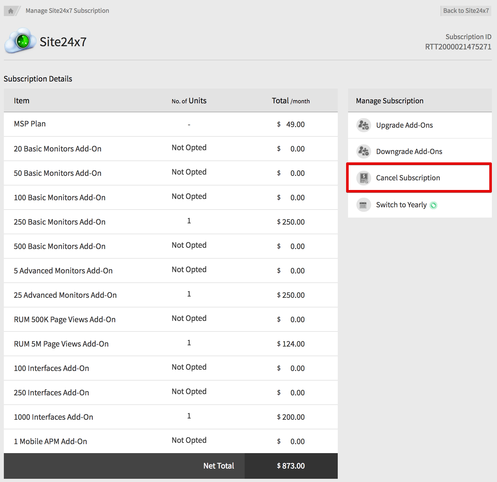
Task: Click the green badge beside Switch to Yearly
Action: click(433, 205)
